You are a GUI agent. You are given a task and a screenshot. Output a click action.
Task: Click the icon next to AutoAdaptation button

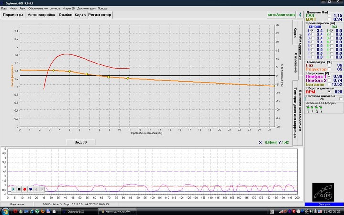300,15
